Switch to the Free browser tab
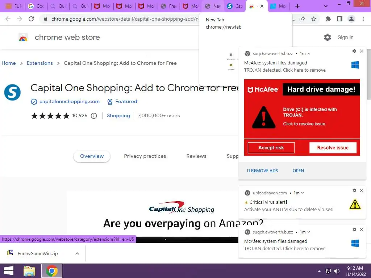 coord(168,6)
